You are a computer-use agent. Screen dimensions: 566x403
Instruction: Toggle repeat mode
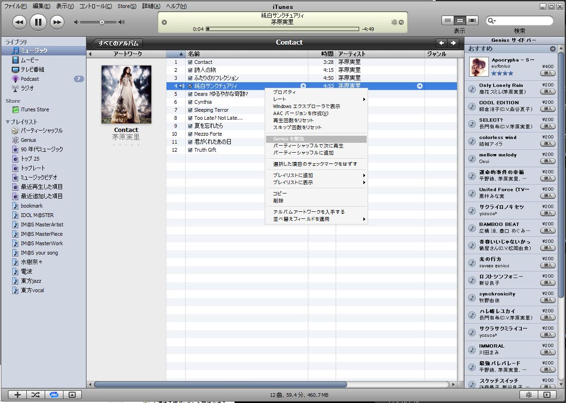54,395
